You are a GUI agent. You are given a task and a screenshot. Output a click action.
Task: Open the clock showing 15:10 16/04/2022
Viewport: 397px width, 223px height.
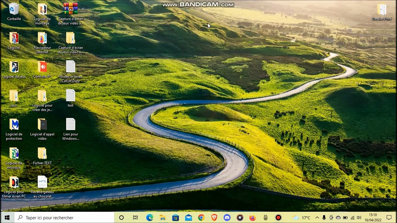[x=373, y=217]
